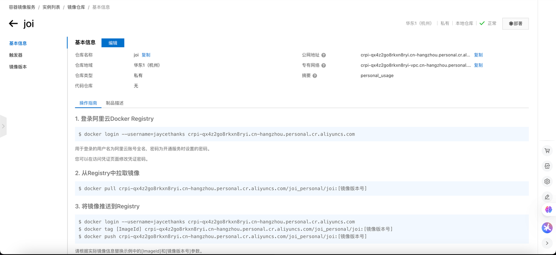556x255 pixels.
Task: Switch to the 制品描述 tab
Action: [x=114, y=103]
